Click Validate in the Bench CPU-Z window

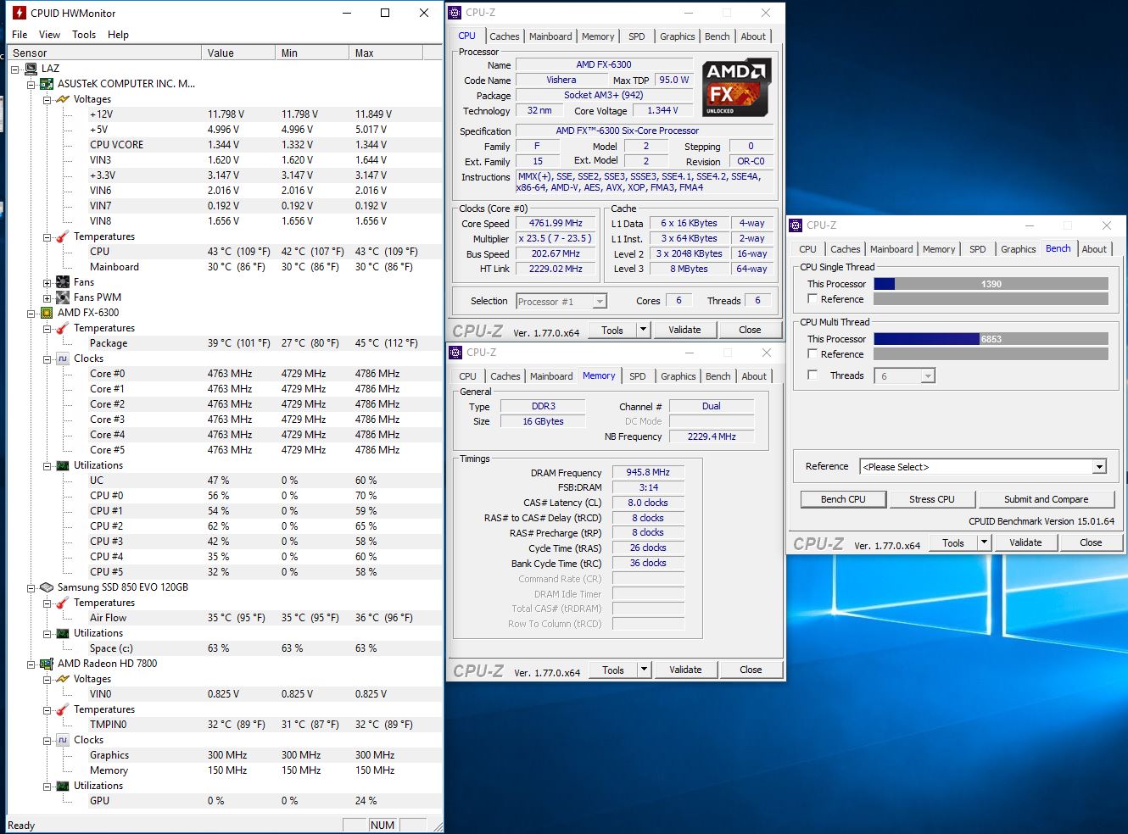[1025, 542]
